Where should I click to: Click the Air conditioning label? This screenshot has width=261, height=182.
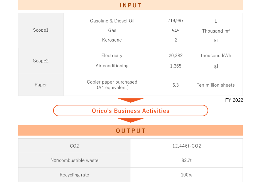coord(112,66)
